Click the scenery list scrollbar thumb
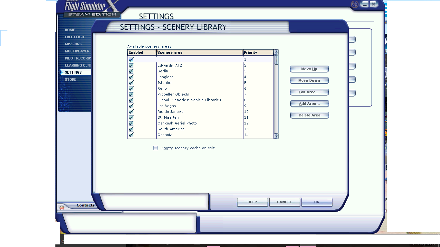440x247 pixels. 276,60
